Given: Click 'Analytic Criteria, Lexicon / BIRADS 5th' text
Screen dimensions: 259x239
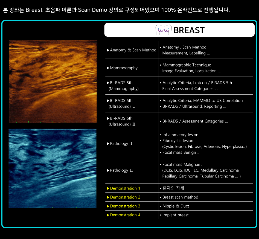Looking at the screenshot, I should [x=197, y=83].
